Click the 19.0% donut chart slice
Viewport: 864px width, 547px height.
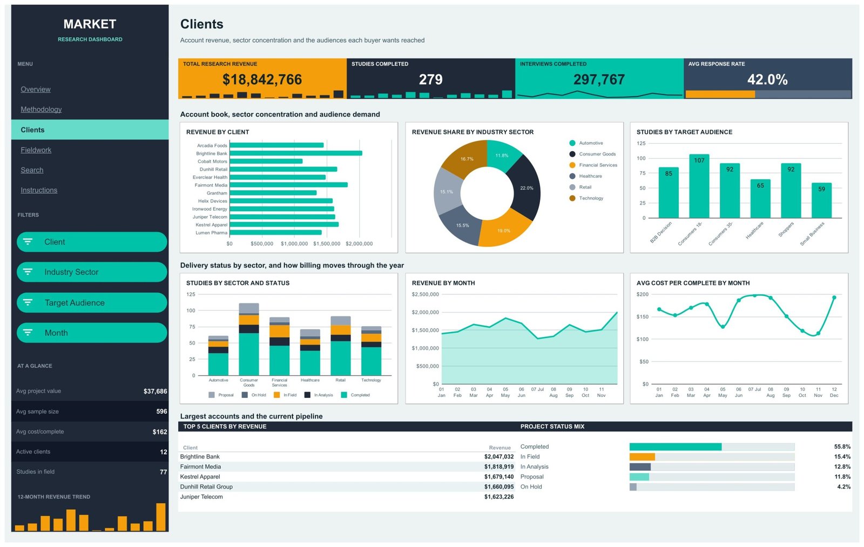(x=504, y=229)
